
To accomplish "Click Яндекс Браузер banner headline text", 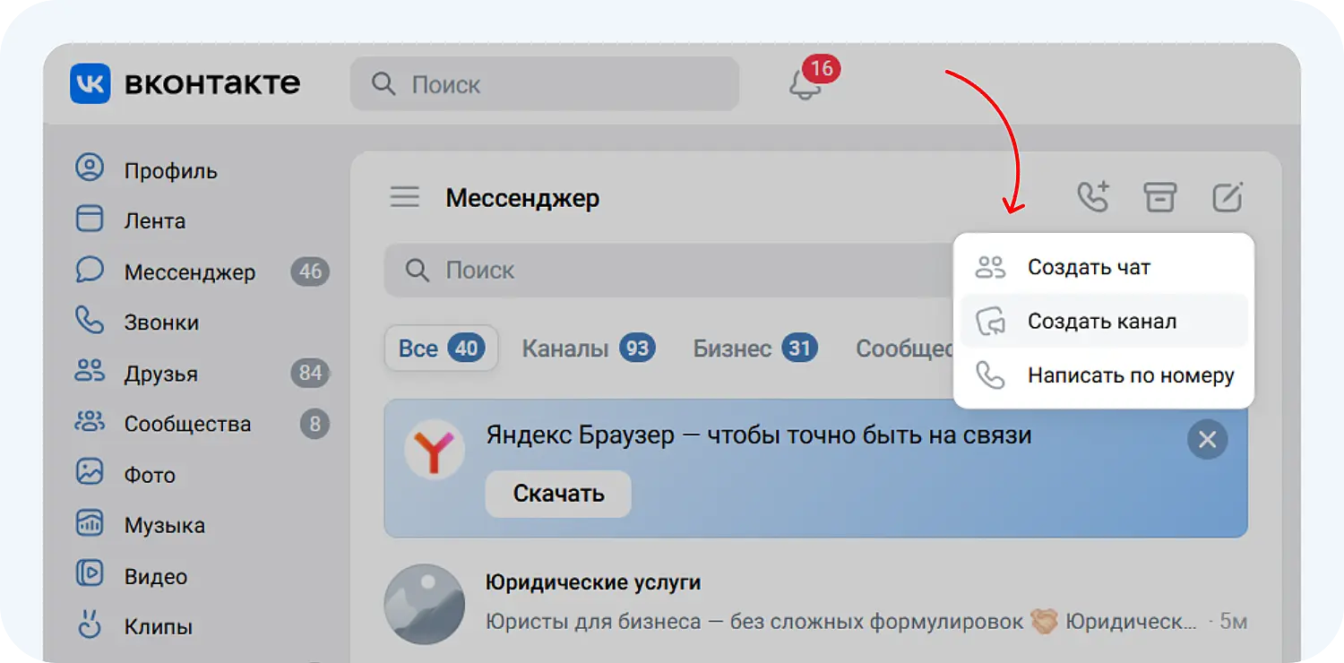I will pyautogui.click(x=758, y=435).
